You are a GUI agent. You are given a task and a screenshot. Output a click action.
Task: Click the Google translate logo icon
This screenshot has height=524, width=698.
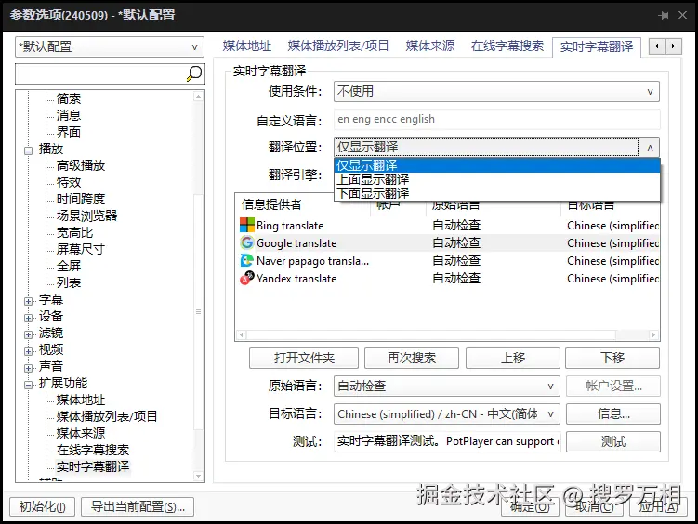(x=247, y=242)
